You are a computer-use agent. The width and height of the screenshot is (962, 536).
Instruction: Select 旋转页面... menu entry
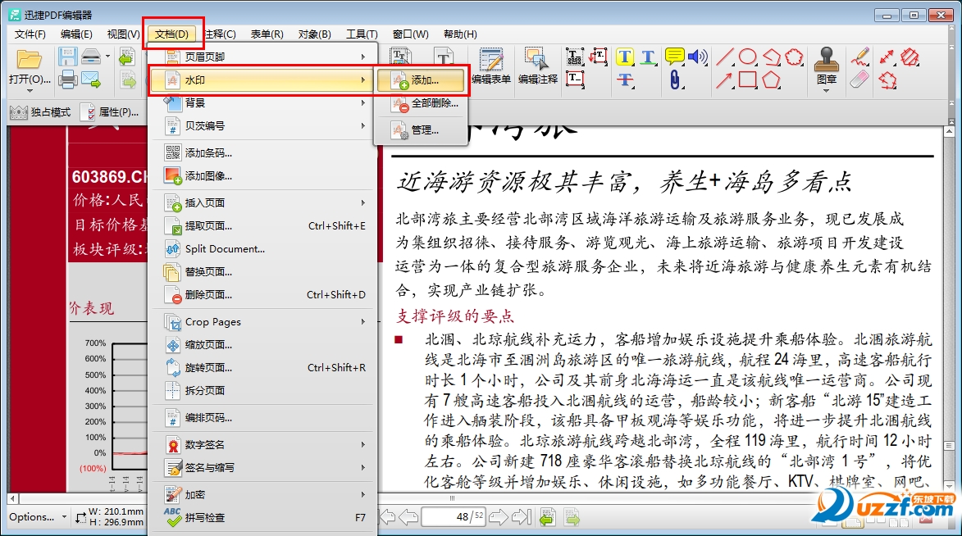[x=262, y=367]
